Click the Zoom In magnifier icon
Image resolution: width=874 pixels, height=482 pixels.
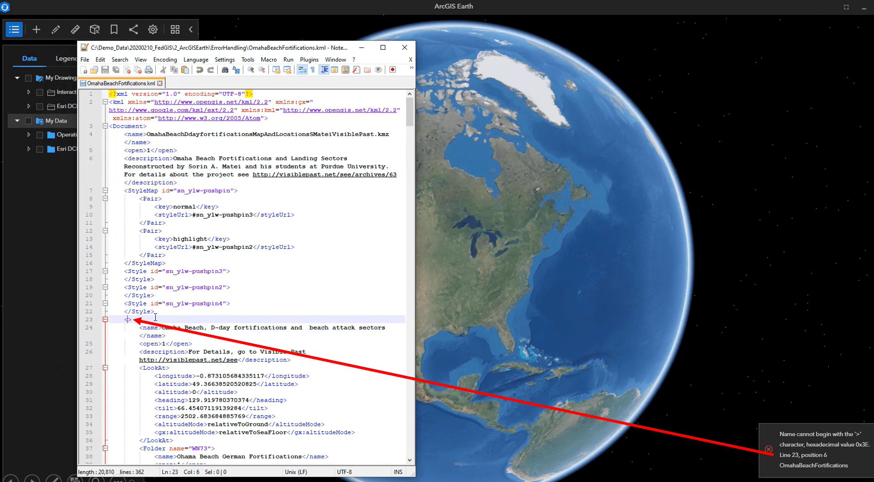(251, 70)
